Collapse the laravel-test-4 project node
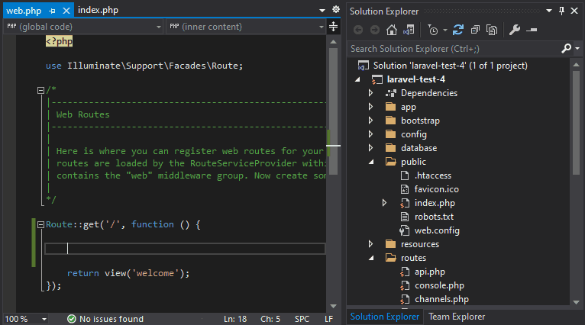Image resolution: width=585 pixels, height=325 pixels. pos(357,79)
